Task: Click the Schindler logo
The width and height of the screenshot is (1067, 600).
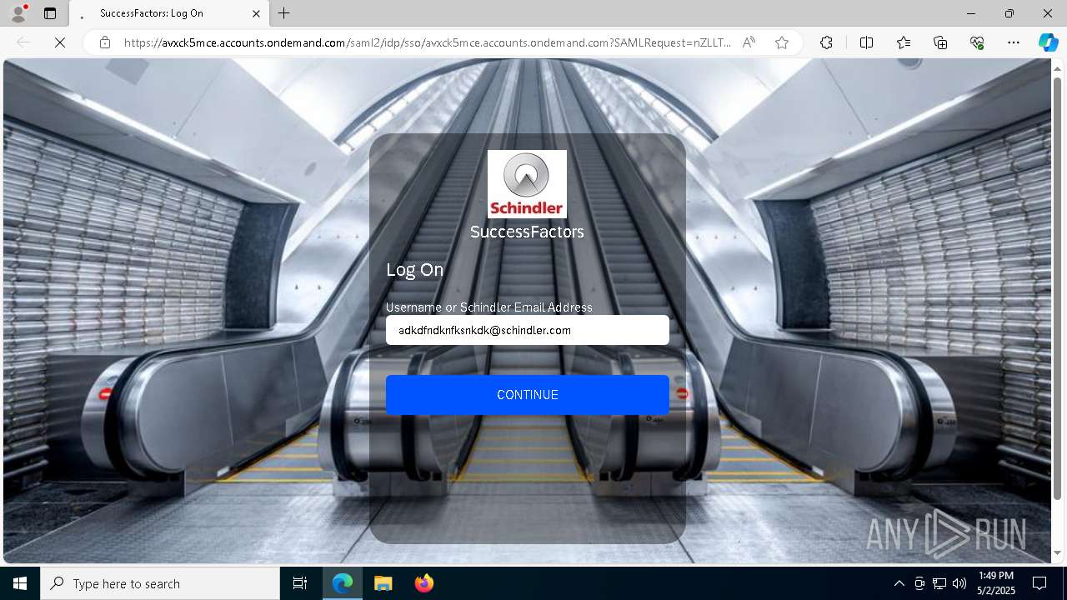Action: coord(527,184)
